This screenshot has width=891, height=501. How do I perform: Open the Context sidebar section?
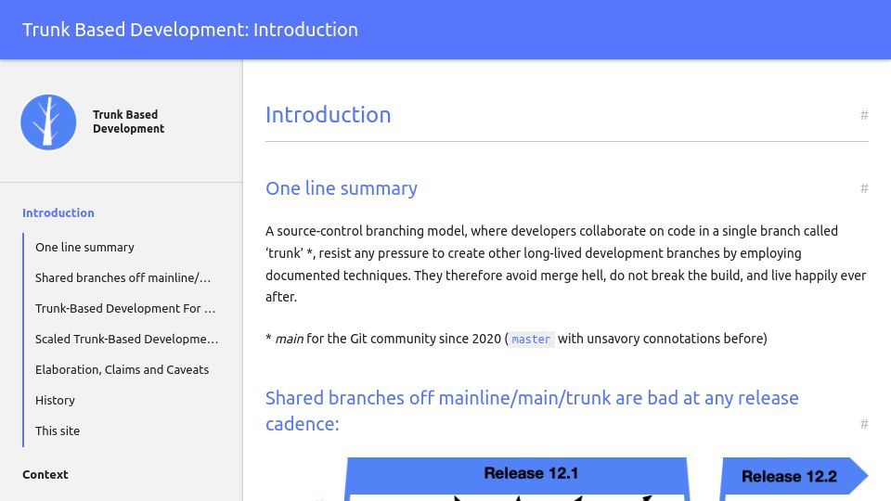click(45, 475)
